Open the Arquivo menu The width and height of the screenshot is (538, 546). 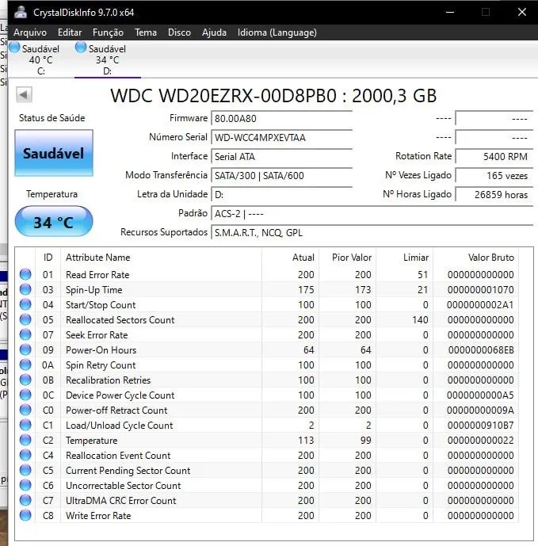click(x=30, y=32)
